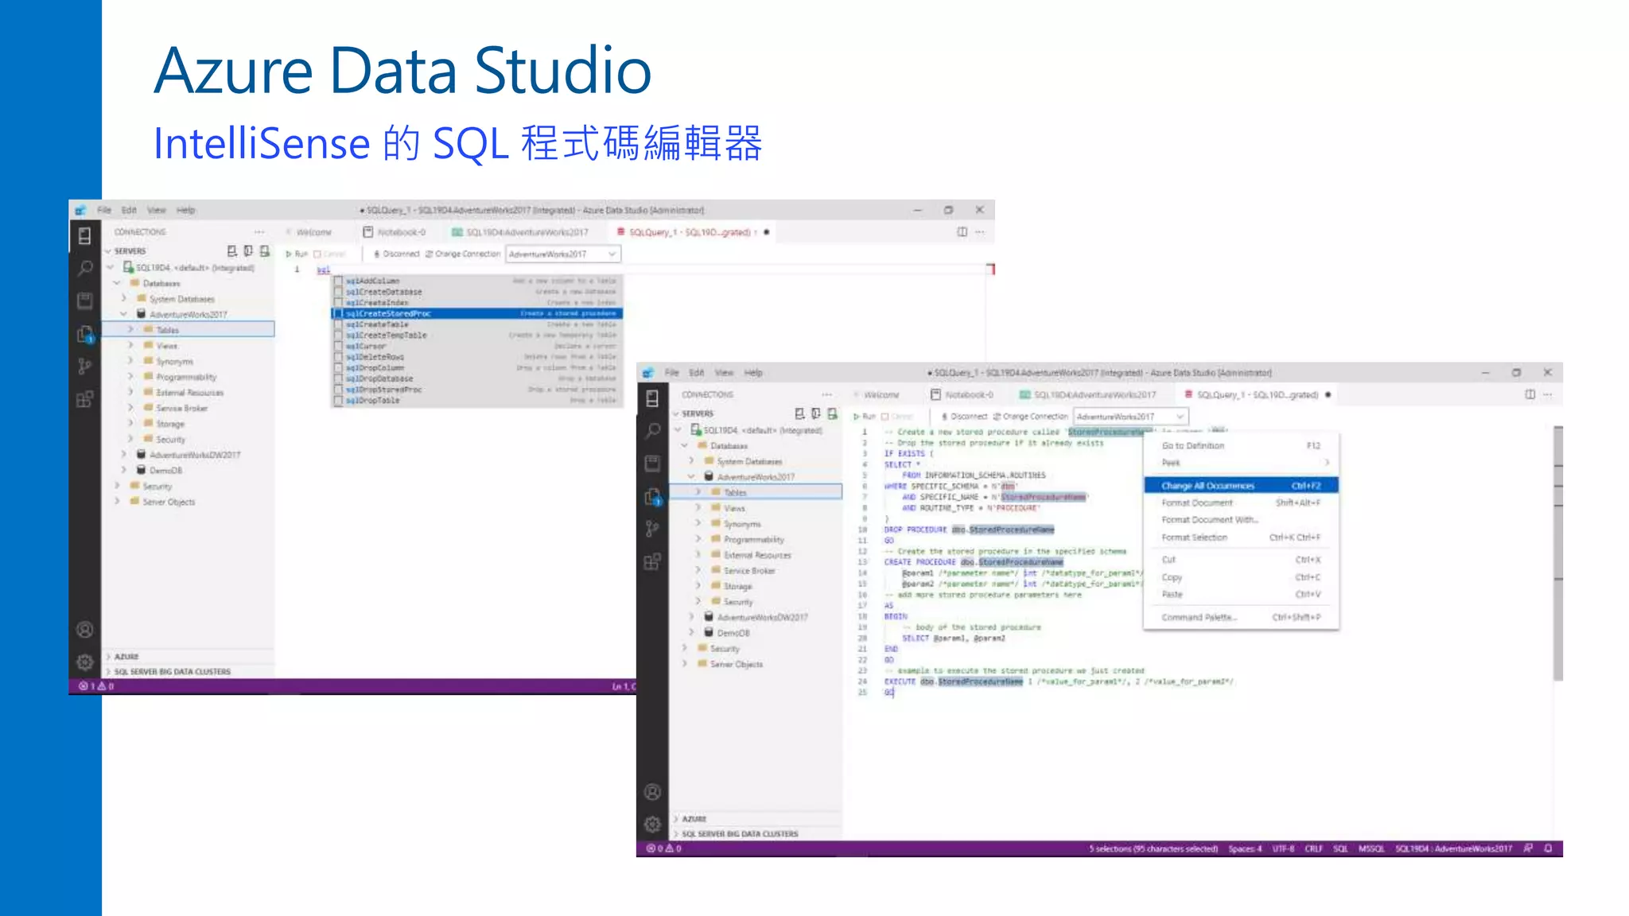Click Accounts icon in left window activity bar
Image resolution: width=1629 pixels, height=916 pixels.
click(85, 630)
